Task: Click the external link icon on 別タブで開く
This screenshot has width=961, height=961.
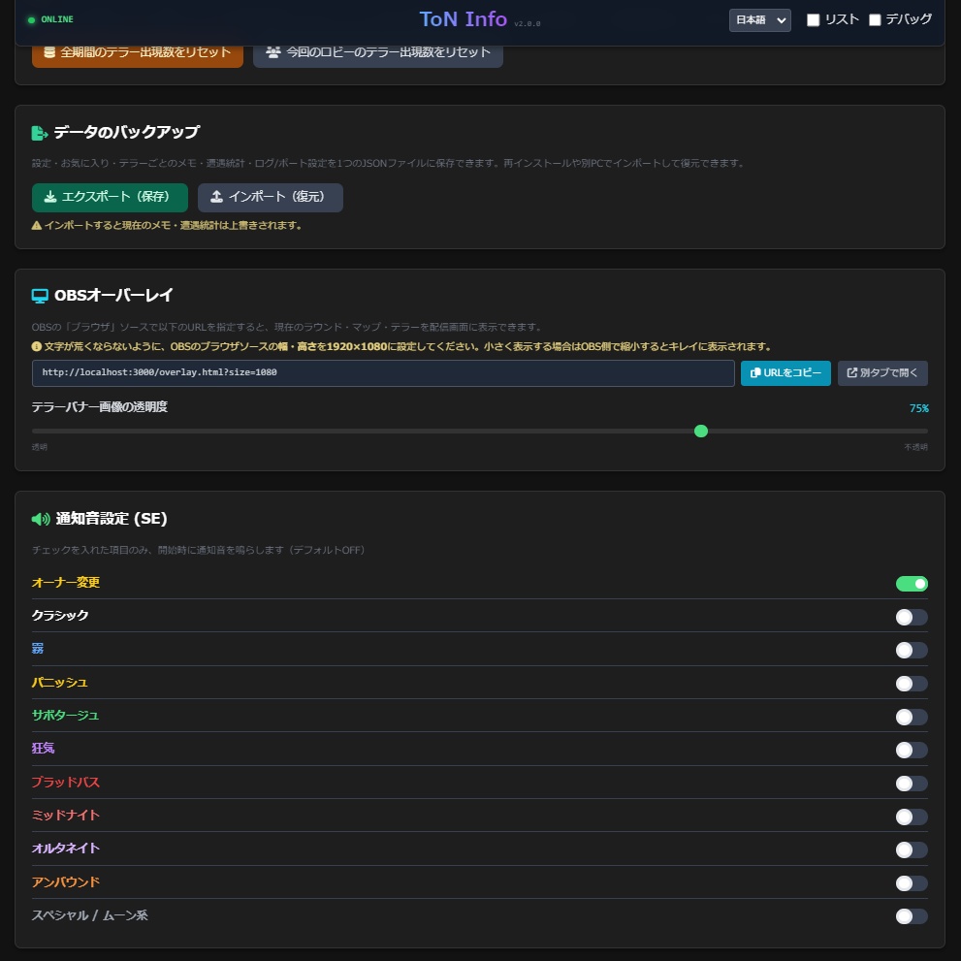Action: 852,373
